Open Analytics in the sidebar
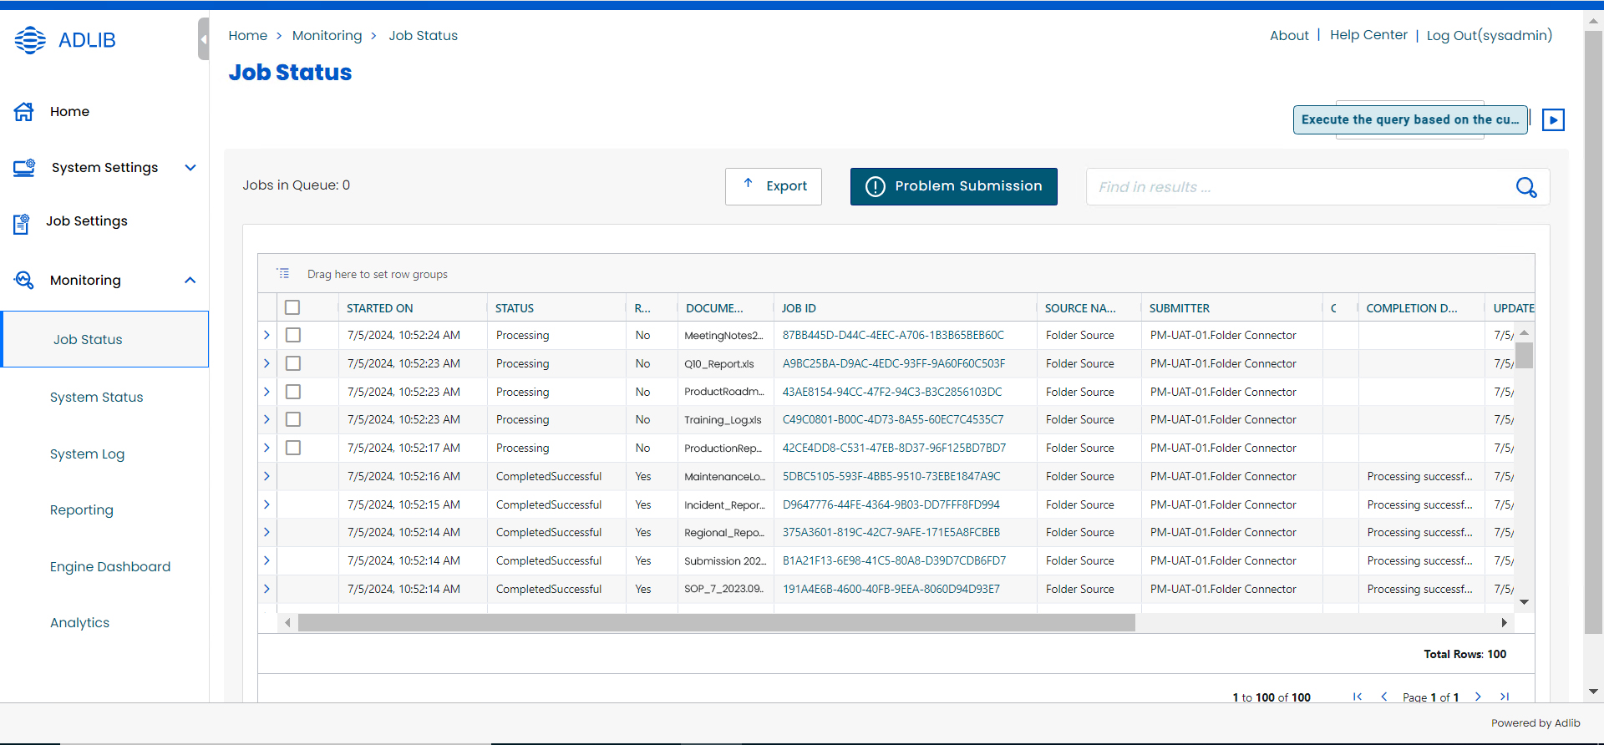 (x=80, y=623)
